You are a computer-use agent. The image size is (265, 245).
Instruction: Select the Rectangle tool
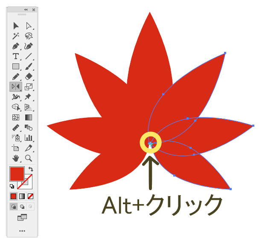16,66
